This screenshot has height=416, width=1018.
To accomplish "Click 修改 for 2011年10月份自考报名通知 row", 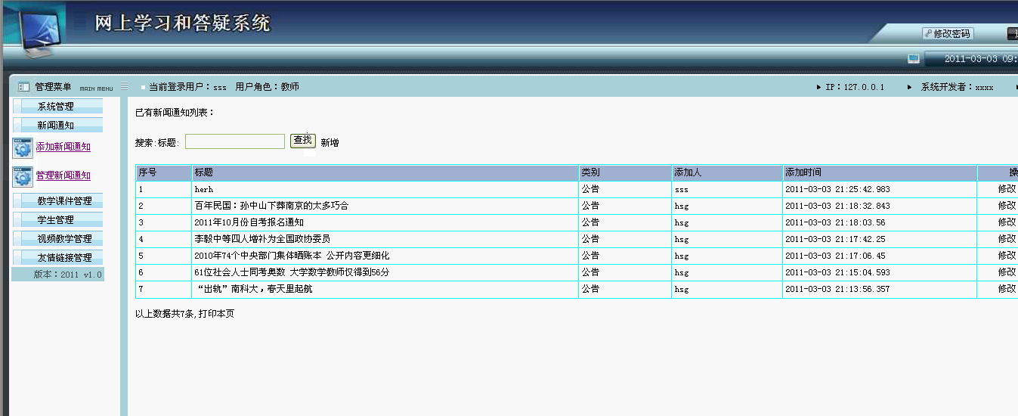I will [x=1007, y=222].
